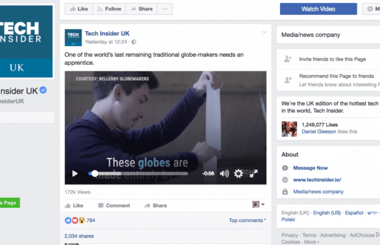Click the category icon beside Media/news company link
Image resolution: width=380 pixels, height=245 pixels.
point(285,192)
